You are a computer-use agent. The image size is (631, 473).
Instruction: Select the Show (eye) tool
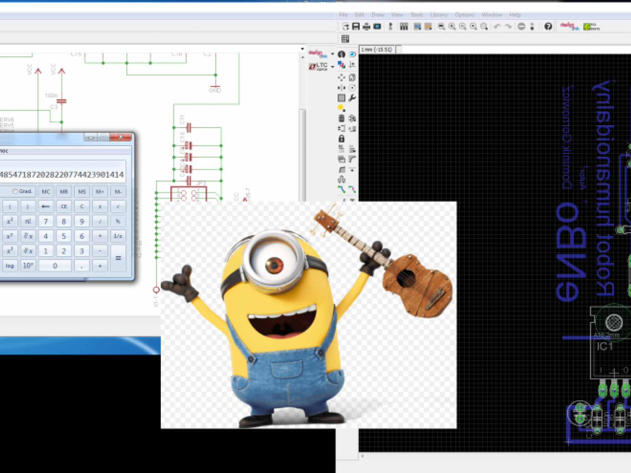point(352,54)
